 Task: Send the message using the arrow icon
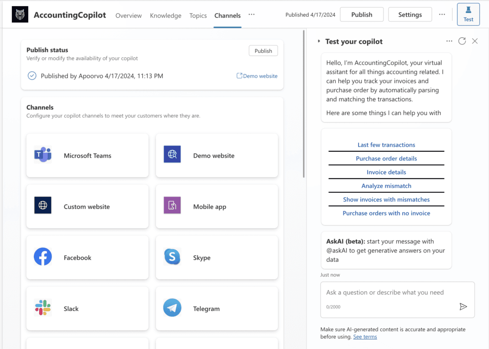coord(463,307)
